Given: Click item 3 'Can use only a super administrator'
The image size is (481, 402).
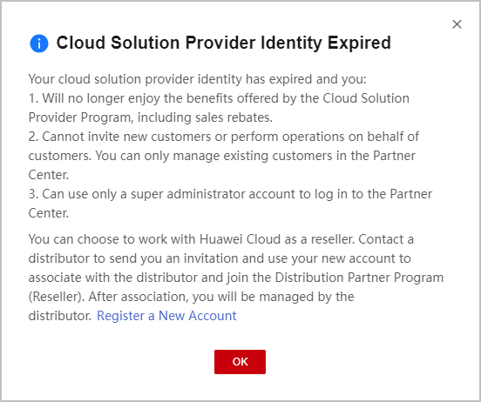Looking at the screenshot, I should 230,204.
